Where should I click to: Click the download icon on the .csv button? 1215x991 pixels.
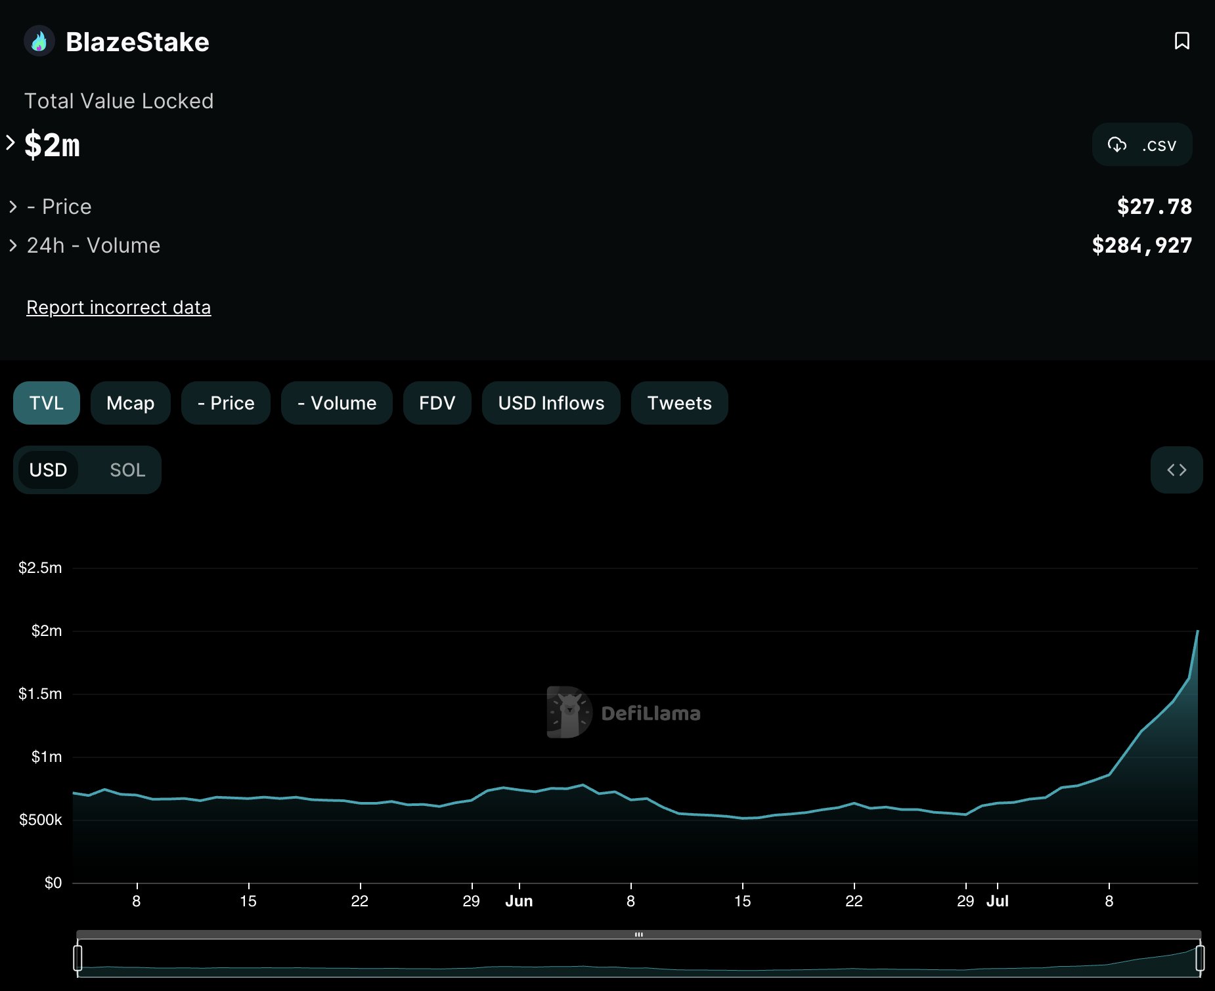(1117, 144)
